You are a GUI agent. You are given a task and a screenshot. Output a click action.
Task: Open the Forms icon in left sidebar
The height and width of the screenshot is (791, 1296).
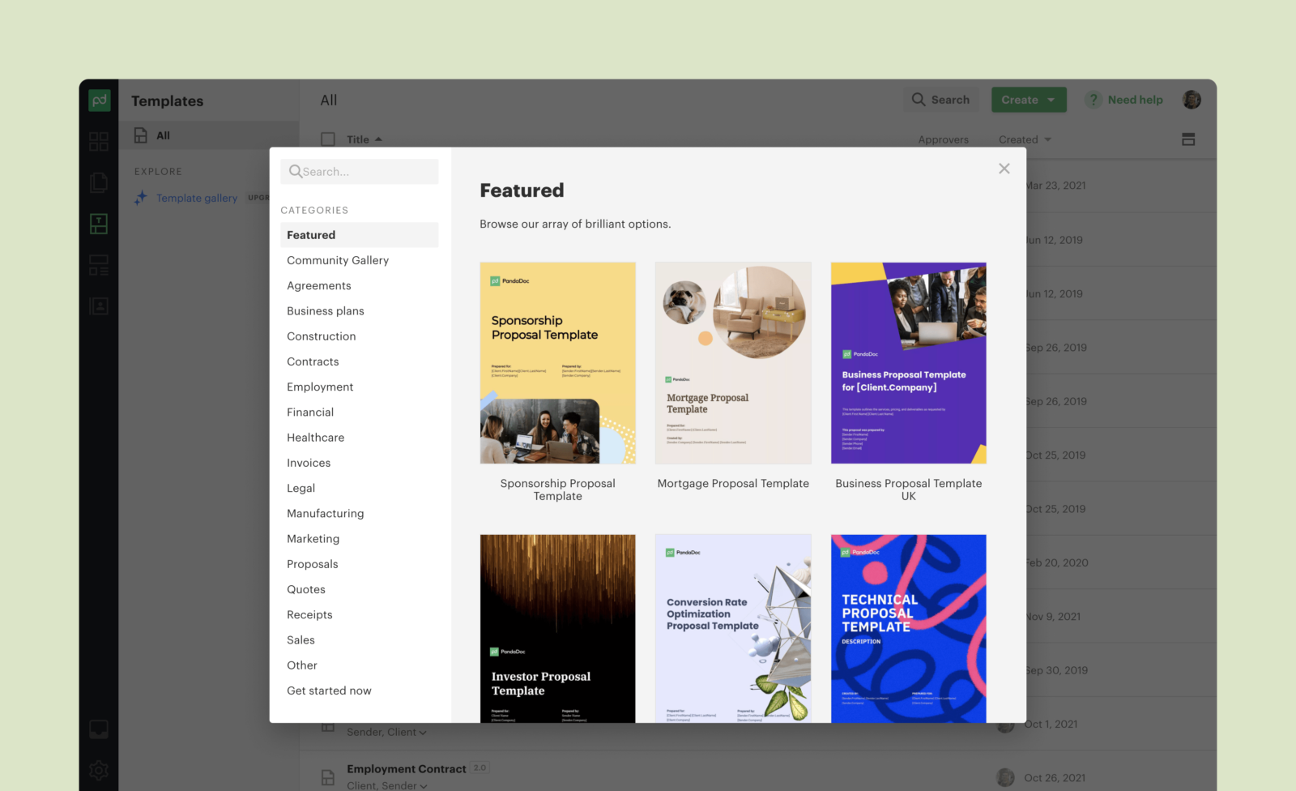[99, 265]
